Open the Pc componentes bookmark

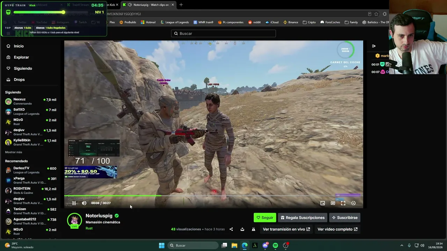pyautogui.click(x=230, y=22)
